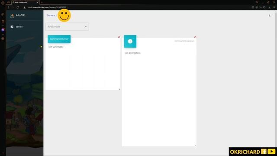Open the easy setup menu icon
This screenshot has width=277, height=156.
tap(274, 7)
